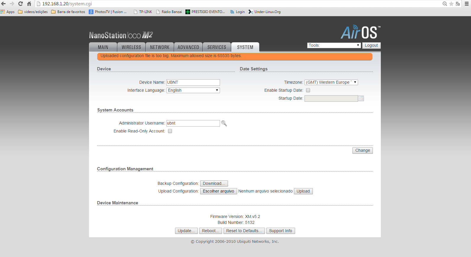Click the translate icon in address bar
471x257 pixels.
[458, 4]
